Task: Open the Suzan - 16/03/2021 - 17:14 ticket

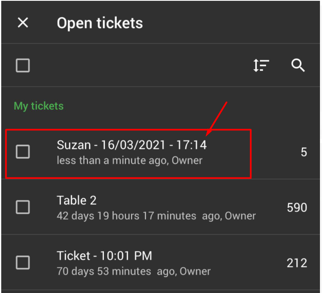Action: [x=131, y=145]
